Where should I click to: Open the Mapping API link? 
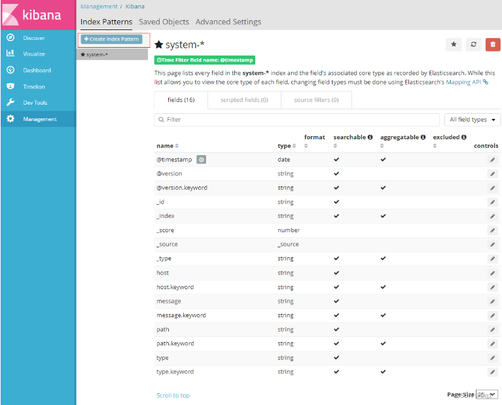467,82
